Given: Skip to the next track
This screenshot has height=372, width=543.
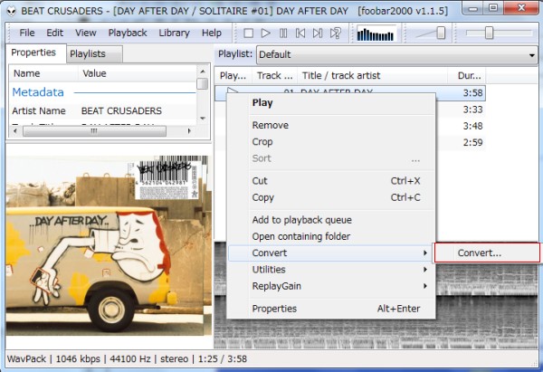Looking at the screenshot, I should [318, 33].
